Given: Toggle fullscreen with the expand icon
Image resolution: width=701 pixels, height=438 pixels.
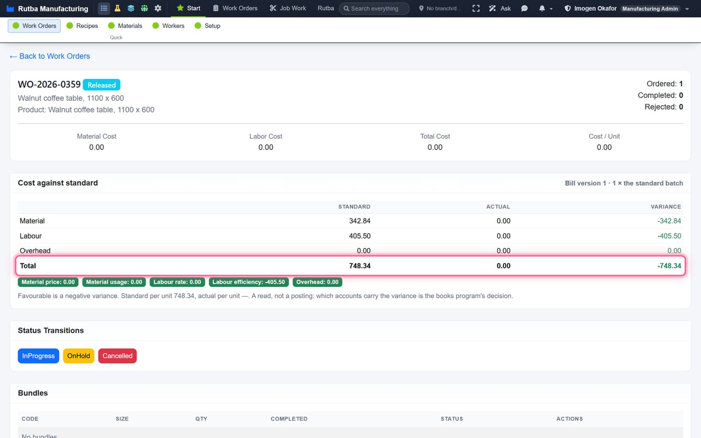Looking at the screenshot, I should point(476,8).
